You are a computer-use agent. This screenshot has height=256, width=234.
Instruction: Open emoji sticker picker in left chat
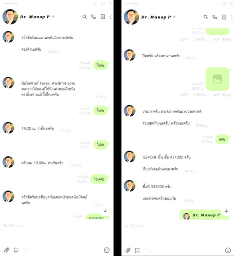click(x=107, y=250)
